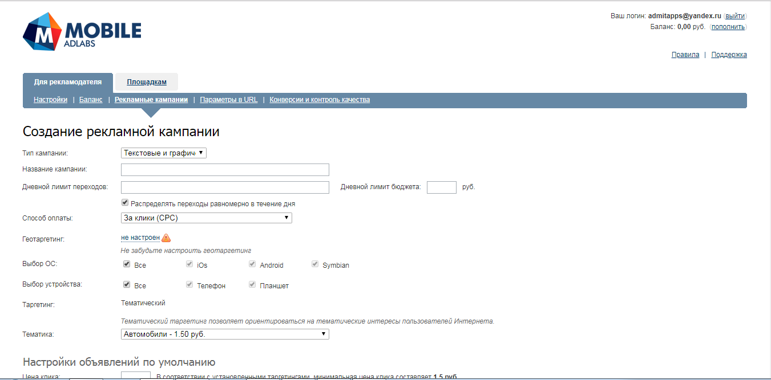This screenshot has width=771, height=380.
Task: Toggle the iOs checkbox
Action: pyautogui.click(x=189, y=264)
